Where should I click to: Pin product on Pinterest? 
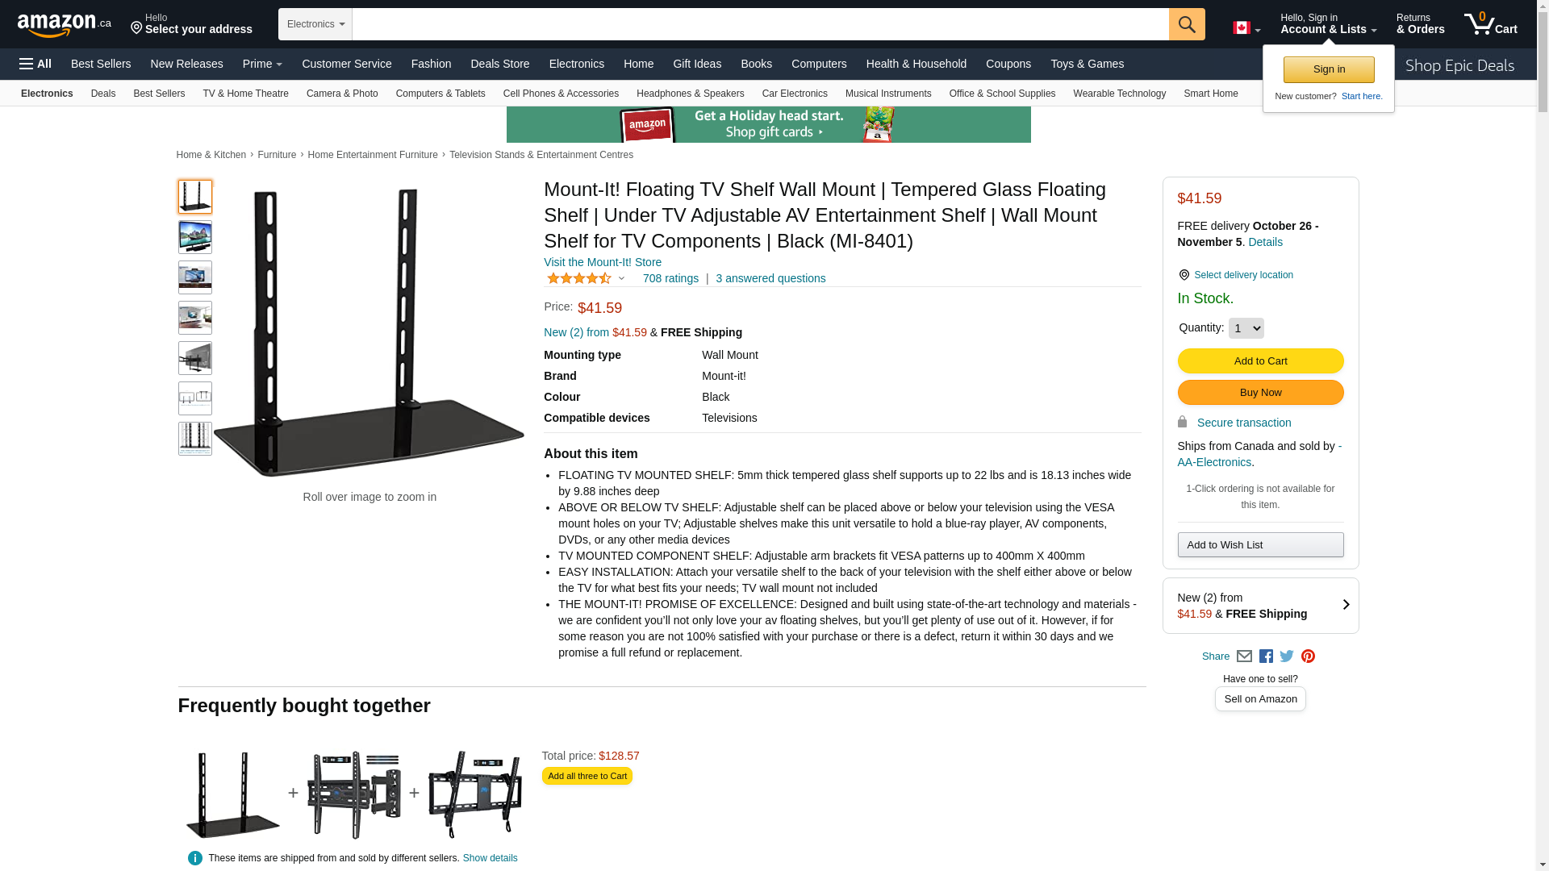[x=1308, y=656]
